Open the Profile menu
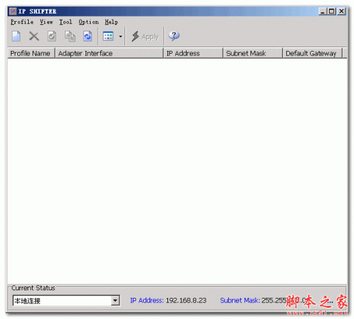This screenshot has height=319, width=354. (22, 22)
